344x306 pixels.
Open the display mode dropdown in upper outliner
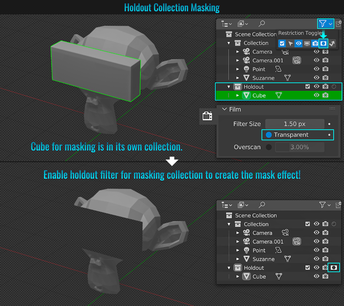227,24
